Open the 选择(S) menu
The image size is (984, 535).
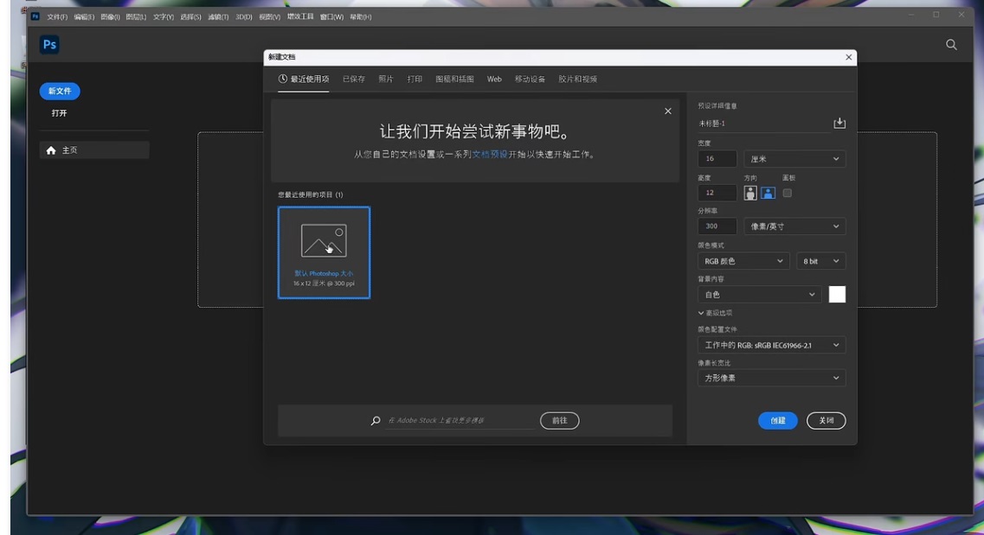(190, 17)
